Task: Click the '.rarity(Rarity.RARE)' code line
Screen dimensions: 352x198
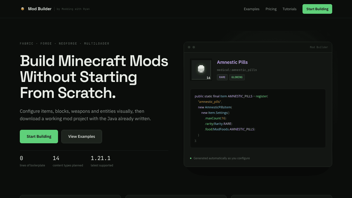Action: click(218, 124)
